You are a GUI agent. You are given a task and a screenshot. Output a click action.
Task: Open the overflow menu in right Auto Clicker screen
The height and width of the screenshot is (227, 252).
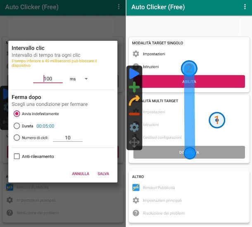(x=245, y=7)
